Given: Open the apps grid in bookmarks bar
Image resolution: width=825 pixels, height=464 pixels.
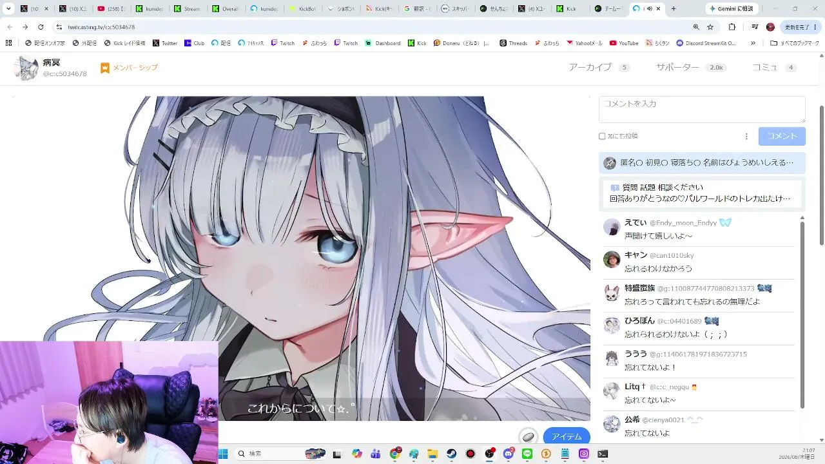Looking at the screenshot, I should (8, 43).
